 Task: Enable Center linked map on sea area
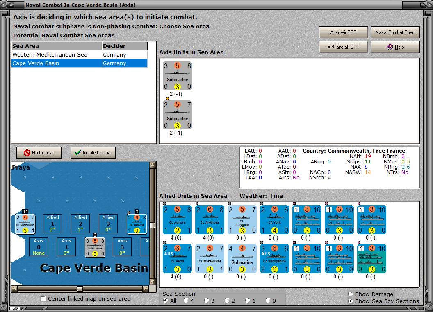point(43,299)
